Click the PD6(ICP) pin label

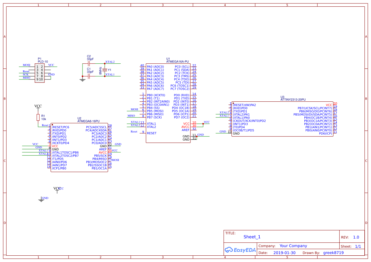325,133
